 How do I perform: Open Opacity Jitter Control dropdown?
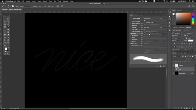coord(155,23)
